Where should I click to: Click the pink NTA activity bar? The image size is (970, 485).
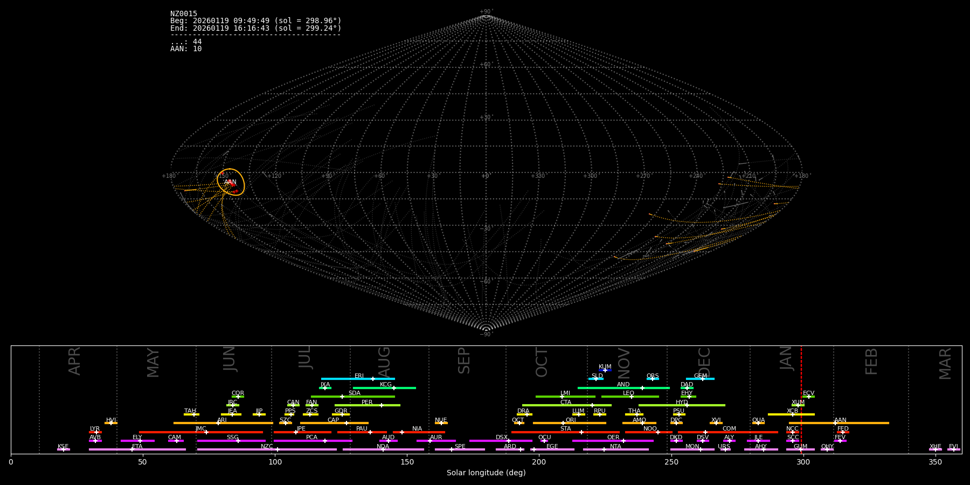(615, 449)
